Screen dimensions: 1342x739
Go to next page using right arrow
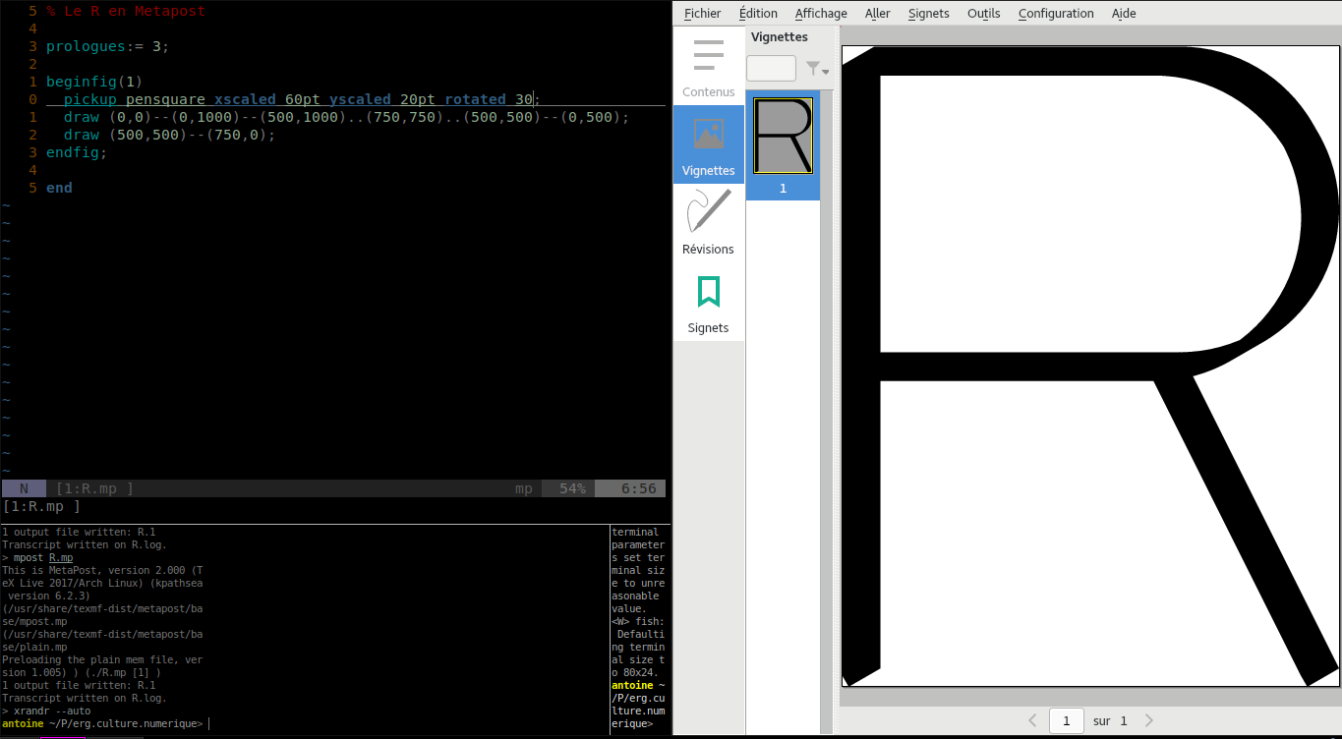point(1148,720)
